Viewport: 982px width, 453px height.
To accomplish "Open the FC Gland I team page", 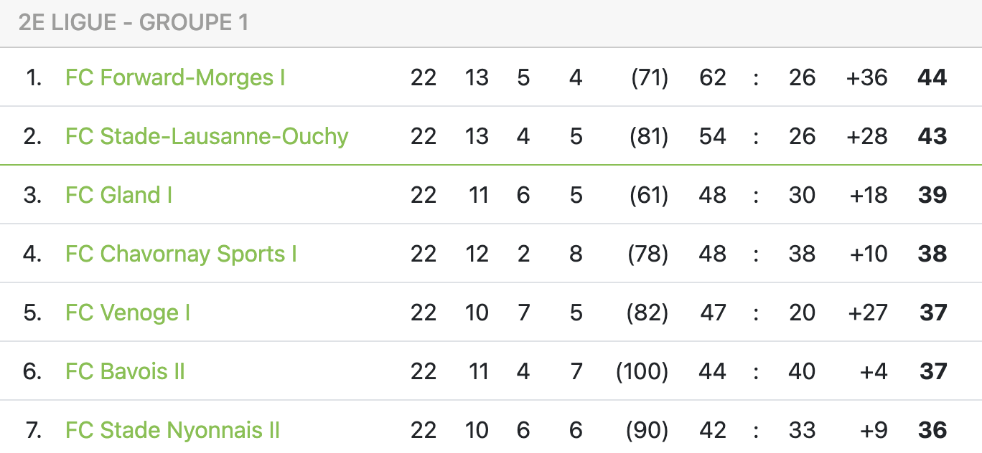I will [x=118, y=195].
